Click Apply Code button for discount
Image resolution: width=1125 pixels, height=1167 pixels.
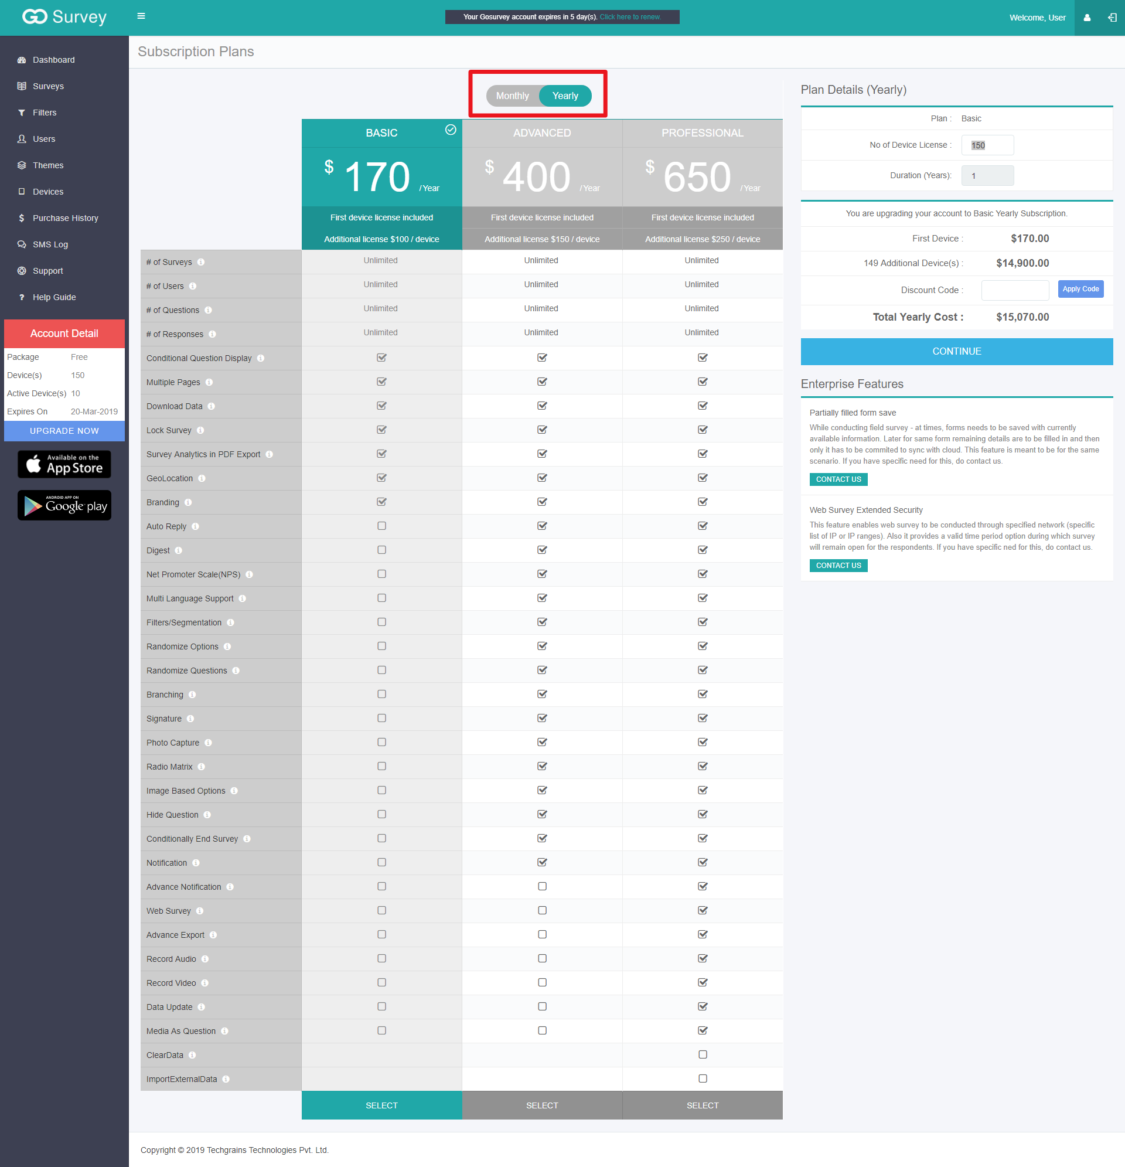[1081, 288]
